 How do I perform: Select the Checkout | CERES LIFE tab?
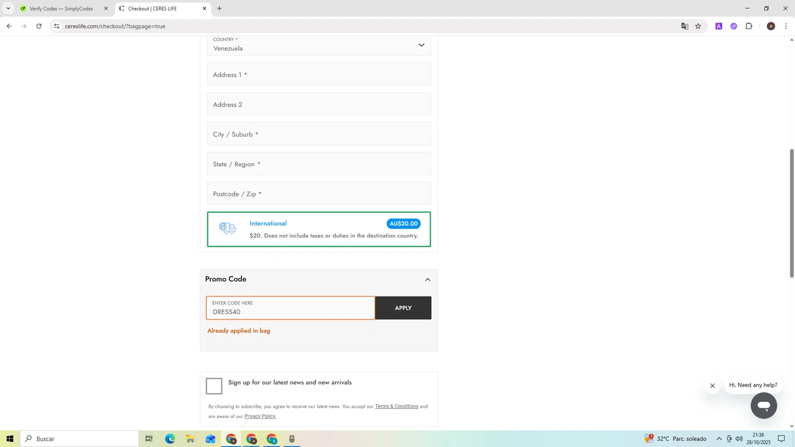tap(163, 8)
